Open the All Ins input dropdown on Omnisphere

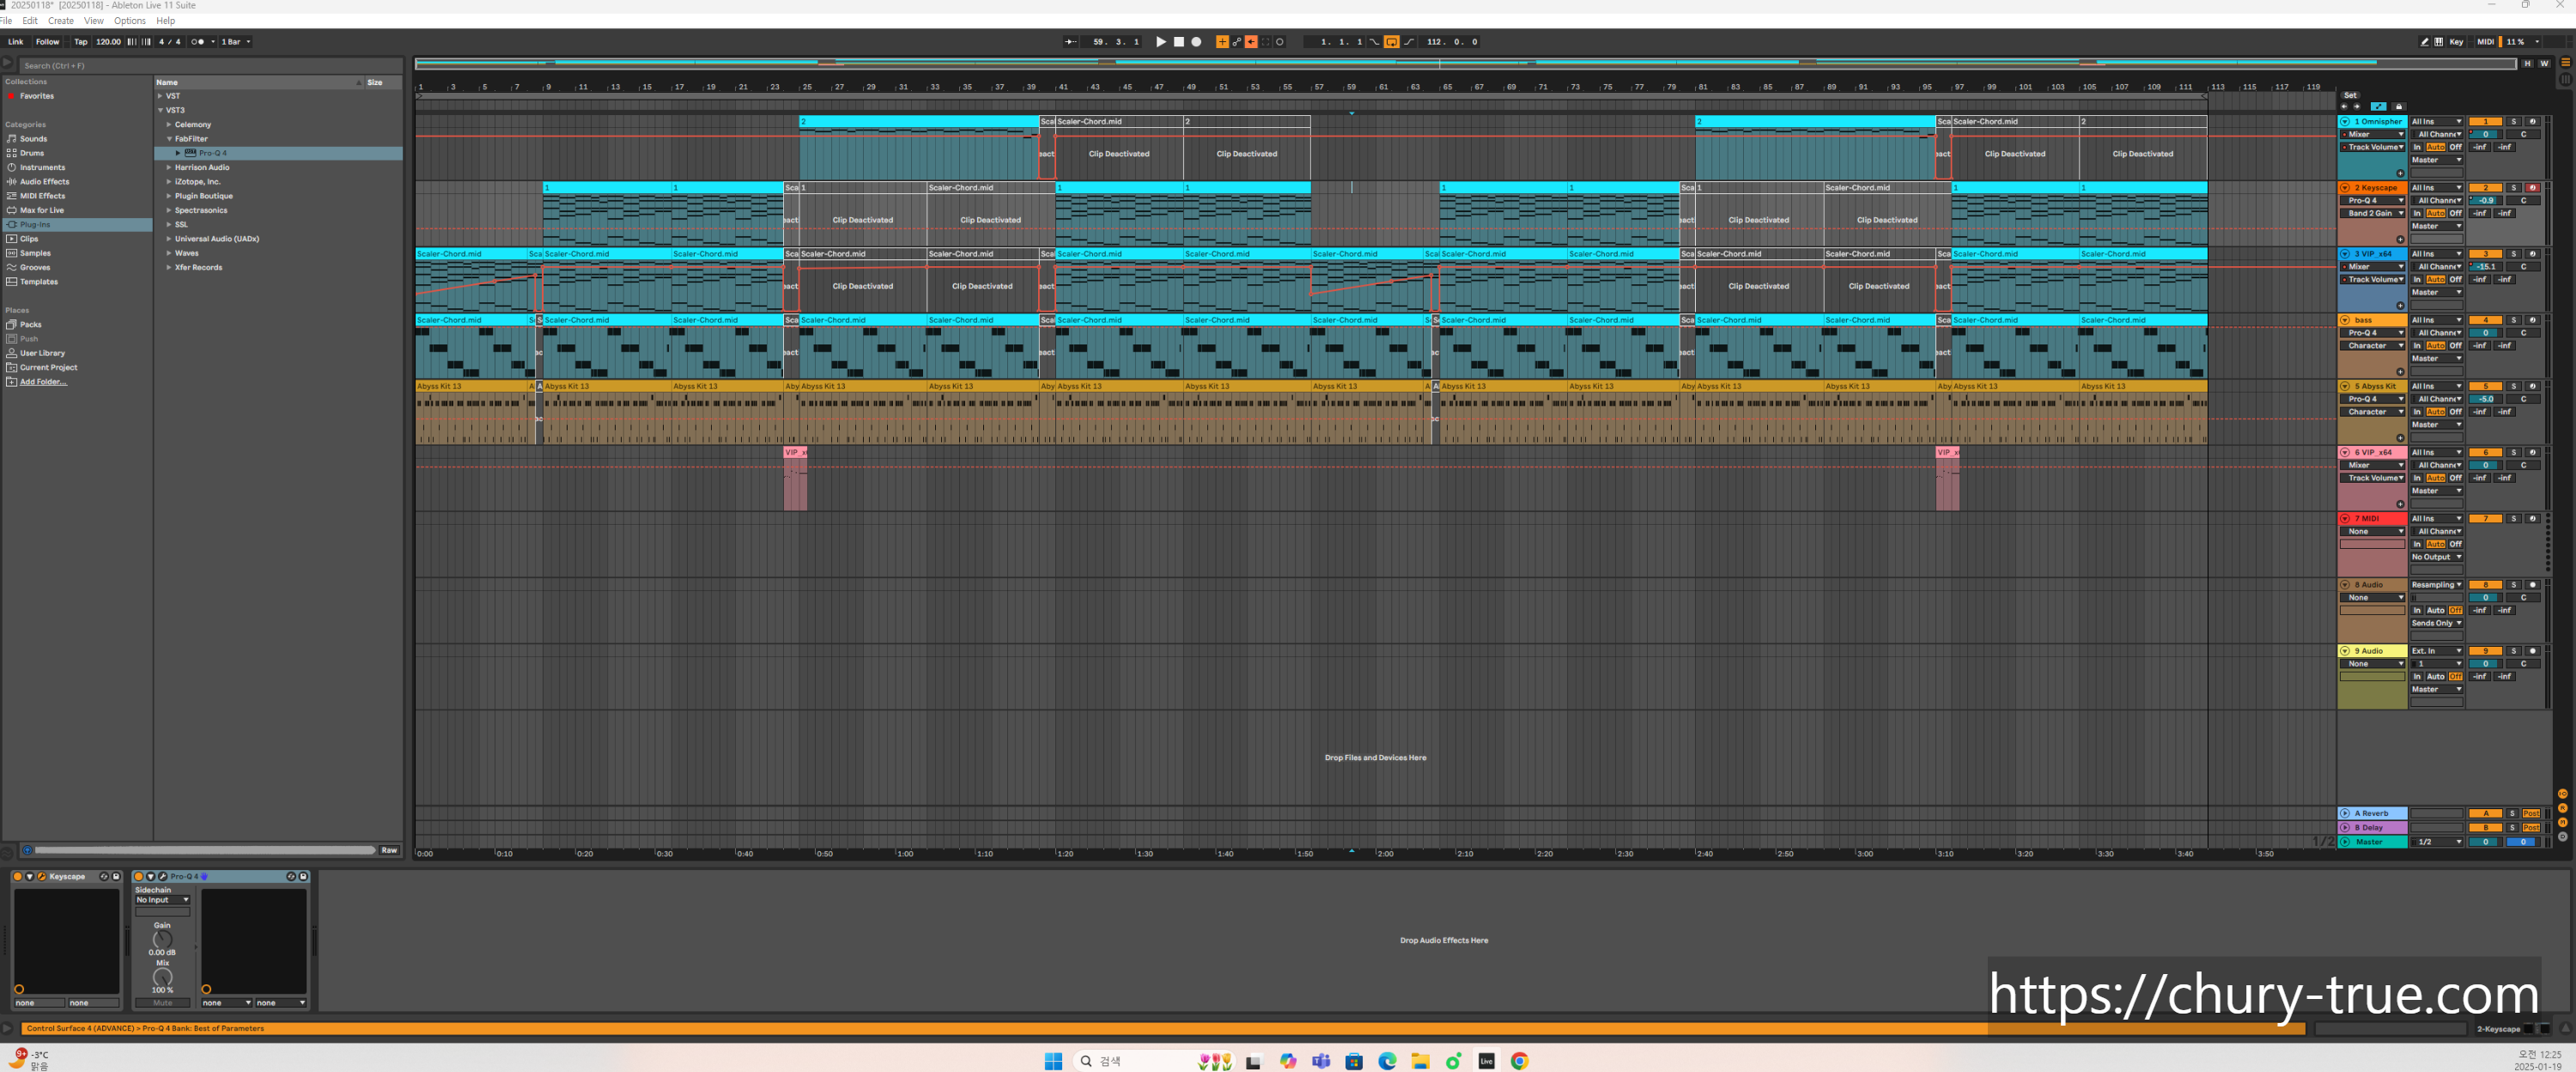click(x=2437, y=122)
